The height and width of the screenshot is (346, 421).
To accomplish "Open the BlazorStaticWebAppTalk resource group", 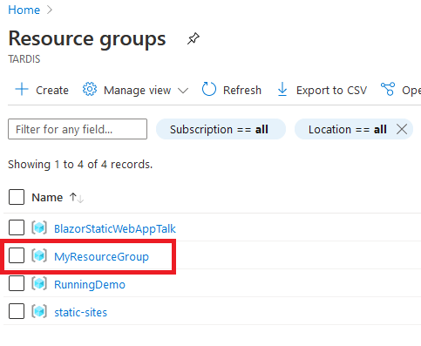I will tap(115, 229).
